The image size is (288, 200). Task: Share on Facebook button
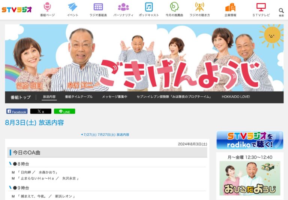click(17, 111)
